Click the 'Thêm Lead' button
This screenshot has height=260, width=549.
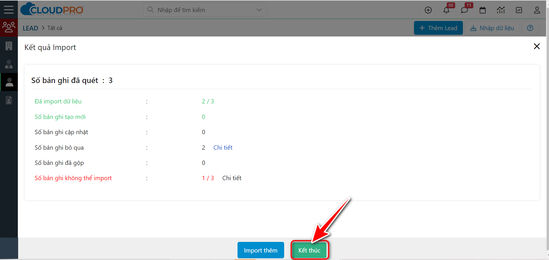pyautogui.click(x=438, y=28)
